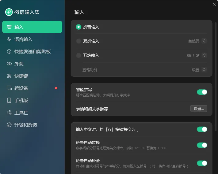
Task: Open the 跨设备 page
Action: click(32, 88)
